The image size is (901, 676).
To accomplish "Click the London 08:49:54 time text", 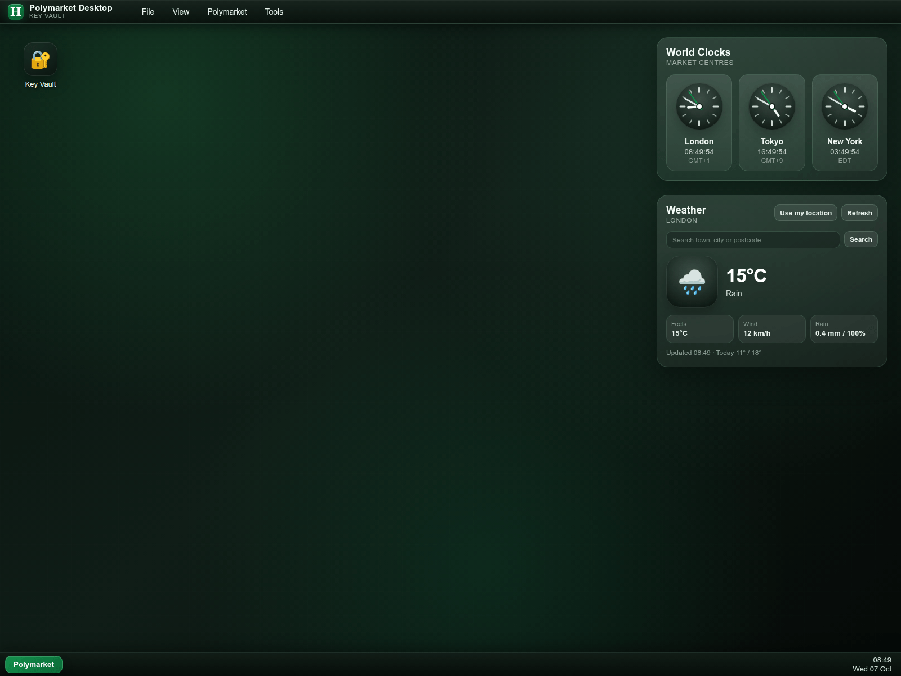I will click(699, 152).
